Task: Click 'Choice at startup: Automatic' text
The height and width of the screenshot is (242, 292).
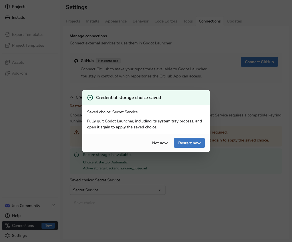Action: [105, 162]
